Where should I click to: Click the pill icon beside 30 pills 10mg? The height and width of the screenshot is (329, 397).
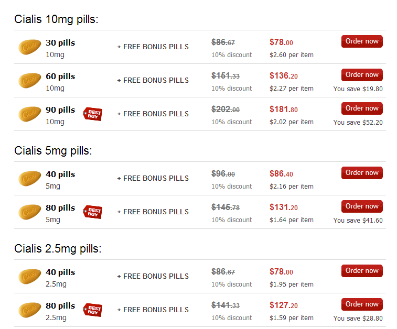[x=29, y=47]
